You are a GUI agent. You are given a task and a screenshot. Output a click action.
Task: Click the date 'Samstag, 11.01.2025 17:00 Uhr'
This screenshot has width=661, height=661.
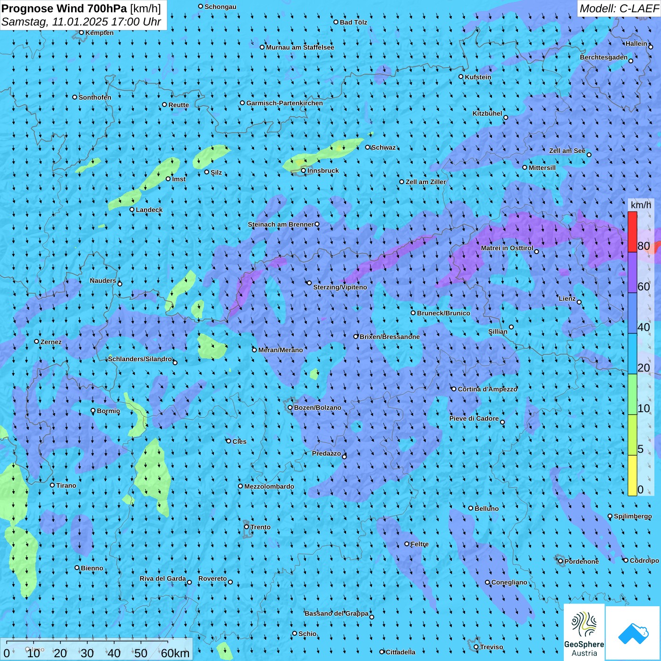[x=81, y=22]
